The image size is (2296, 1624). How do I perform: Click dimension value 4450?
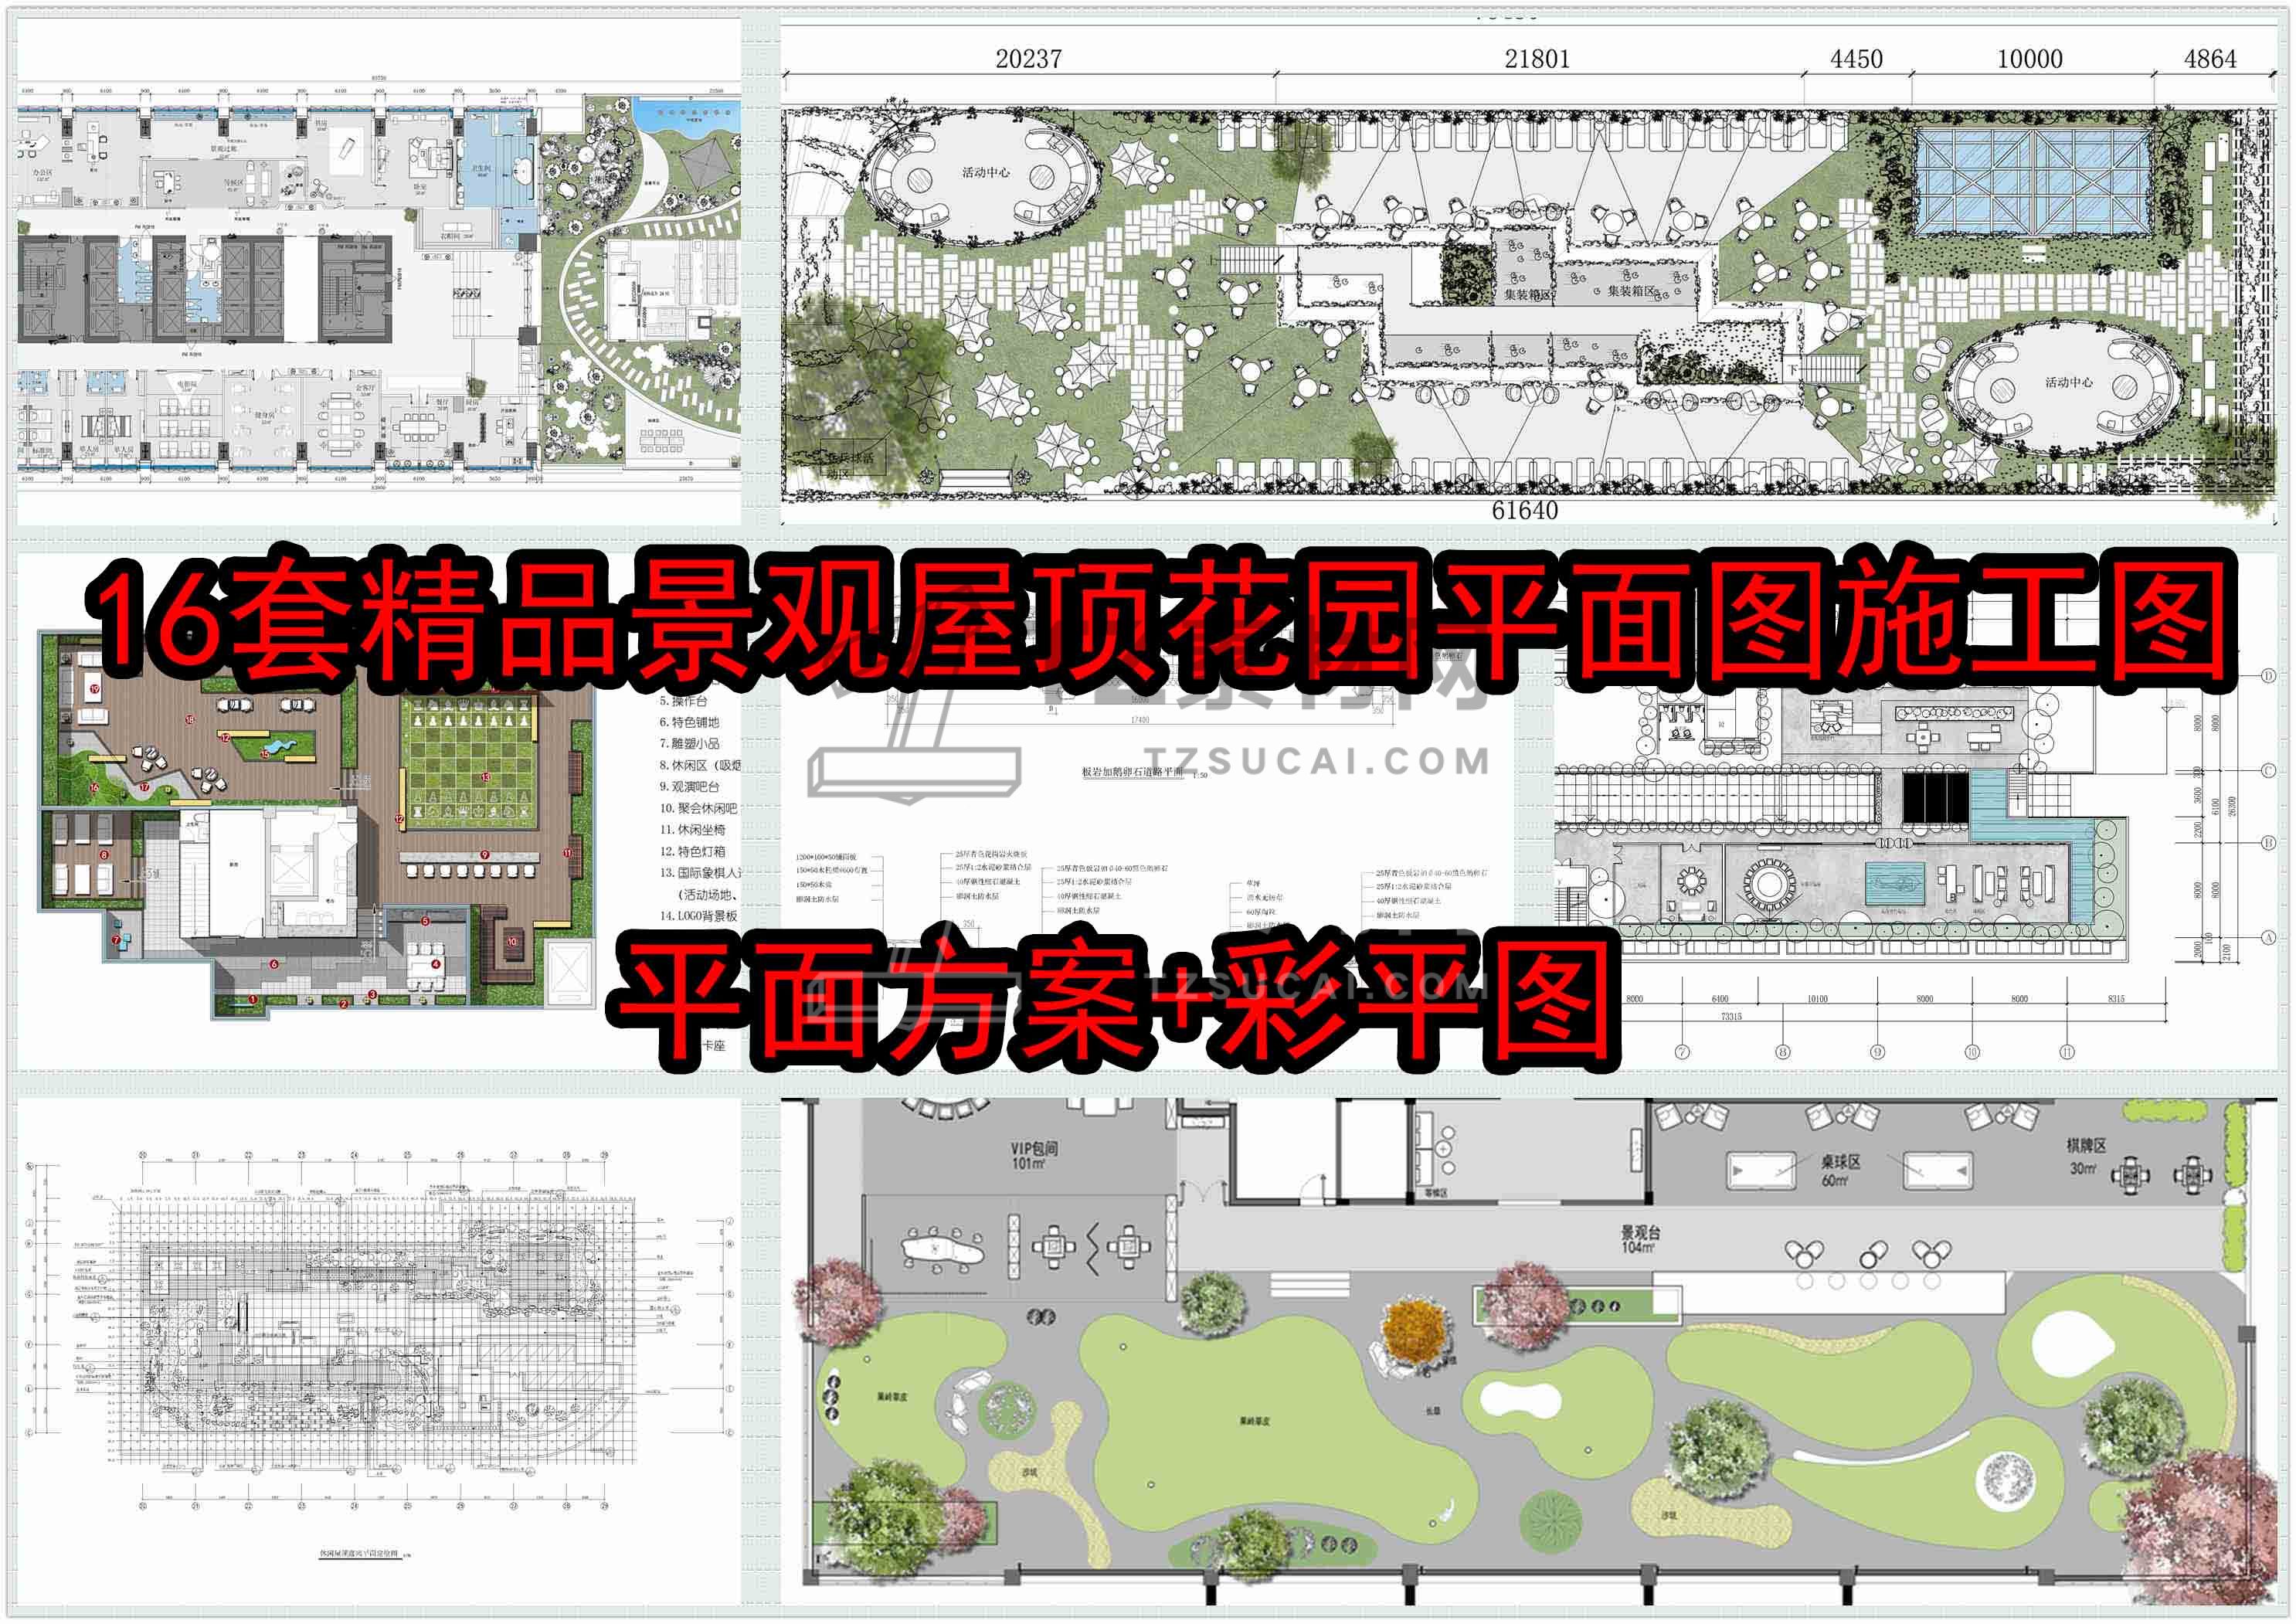(1856, 59)
